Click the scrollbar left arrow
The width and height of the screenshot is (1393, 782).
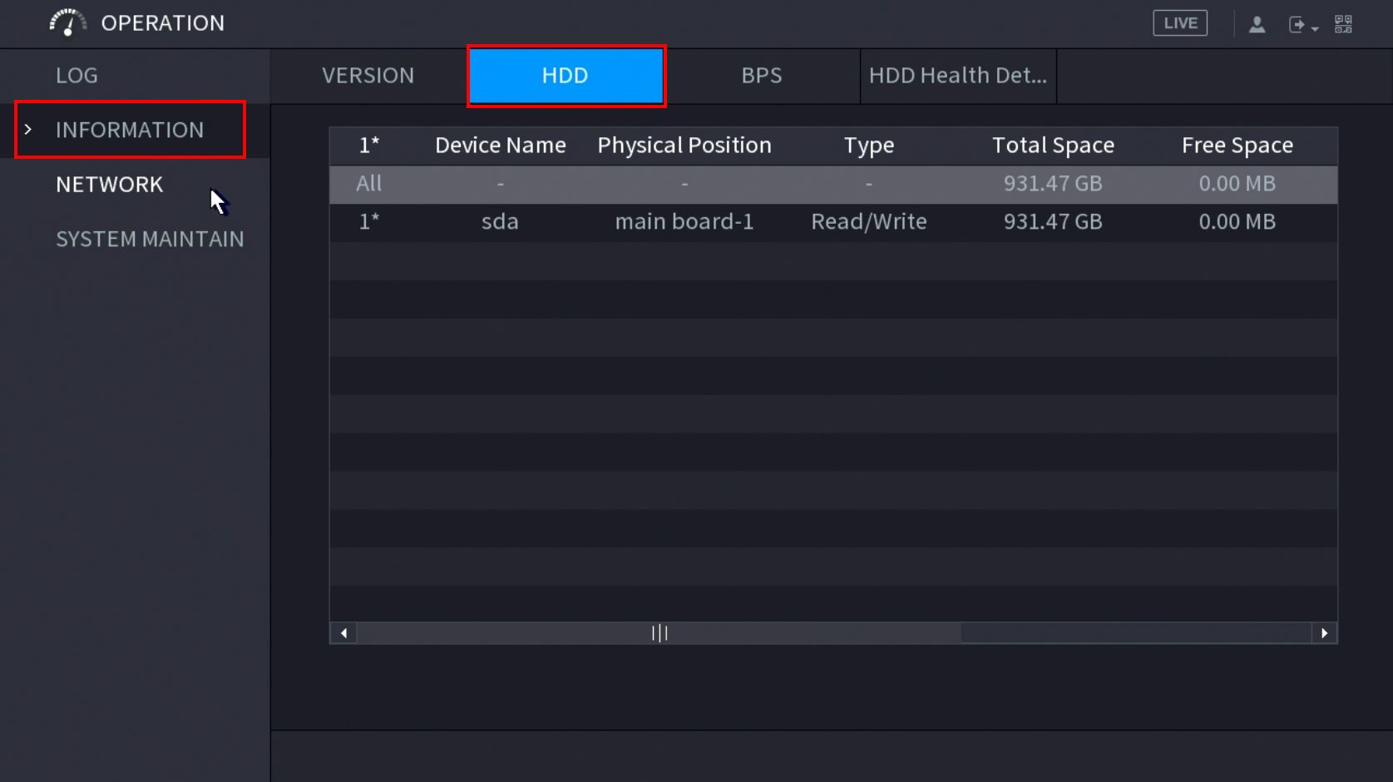click(x=343, y=633)
